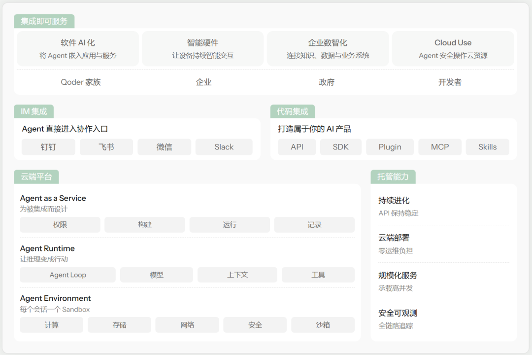532x355 pixels.
Task: Click the 代码集成 section tag
Action: click(293, 111)
